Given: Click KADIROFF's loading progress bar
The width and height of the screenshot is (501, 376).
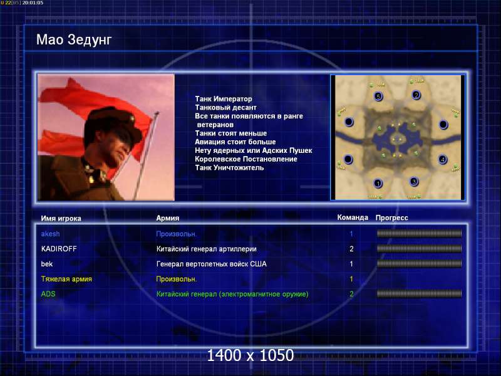Looking at the screenshot, I should [x=419, y=249].
